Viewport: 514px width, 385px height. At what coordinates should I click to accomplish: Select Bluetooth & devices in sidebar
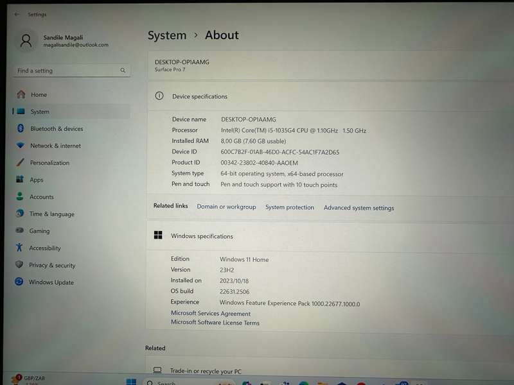click(x=71, y=129)
